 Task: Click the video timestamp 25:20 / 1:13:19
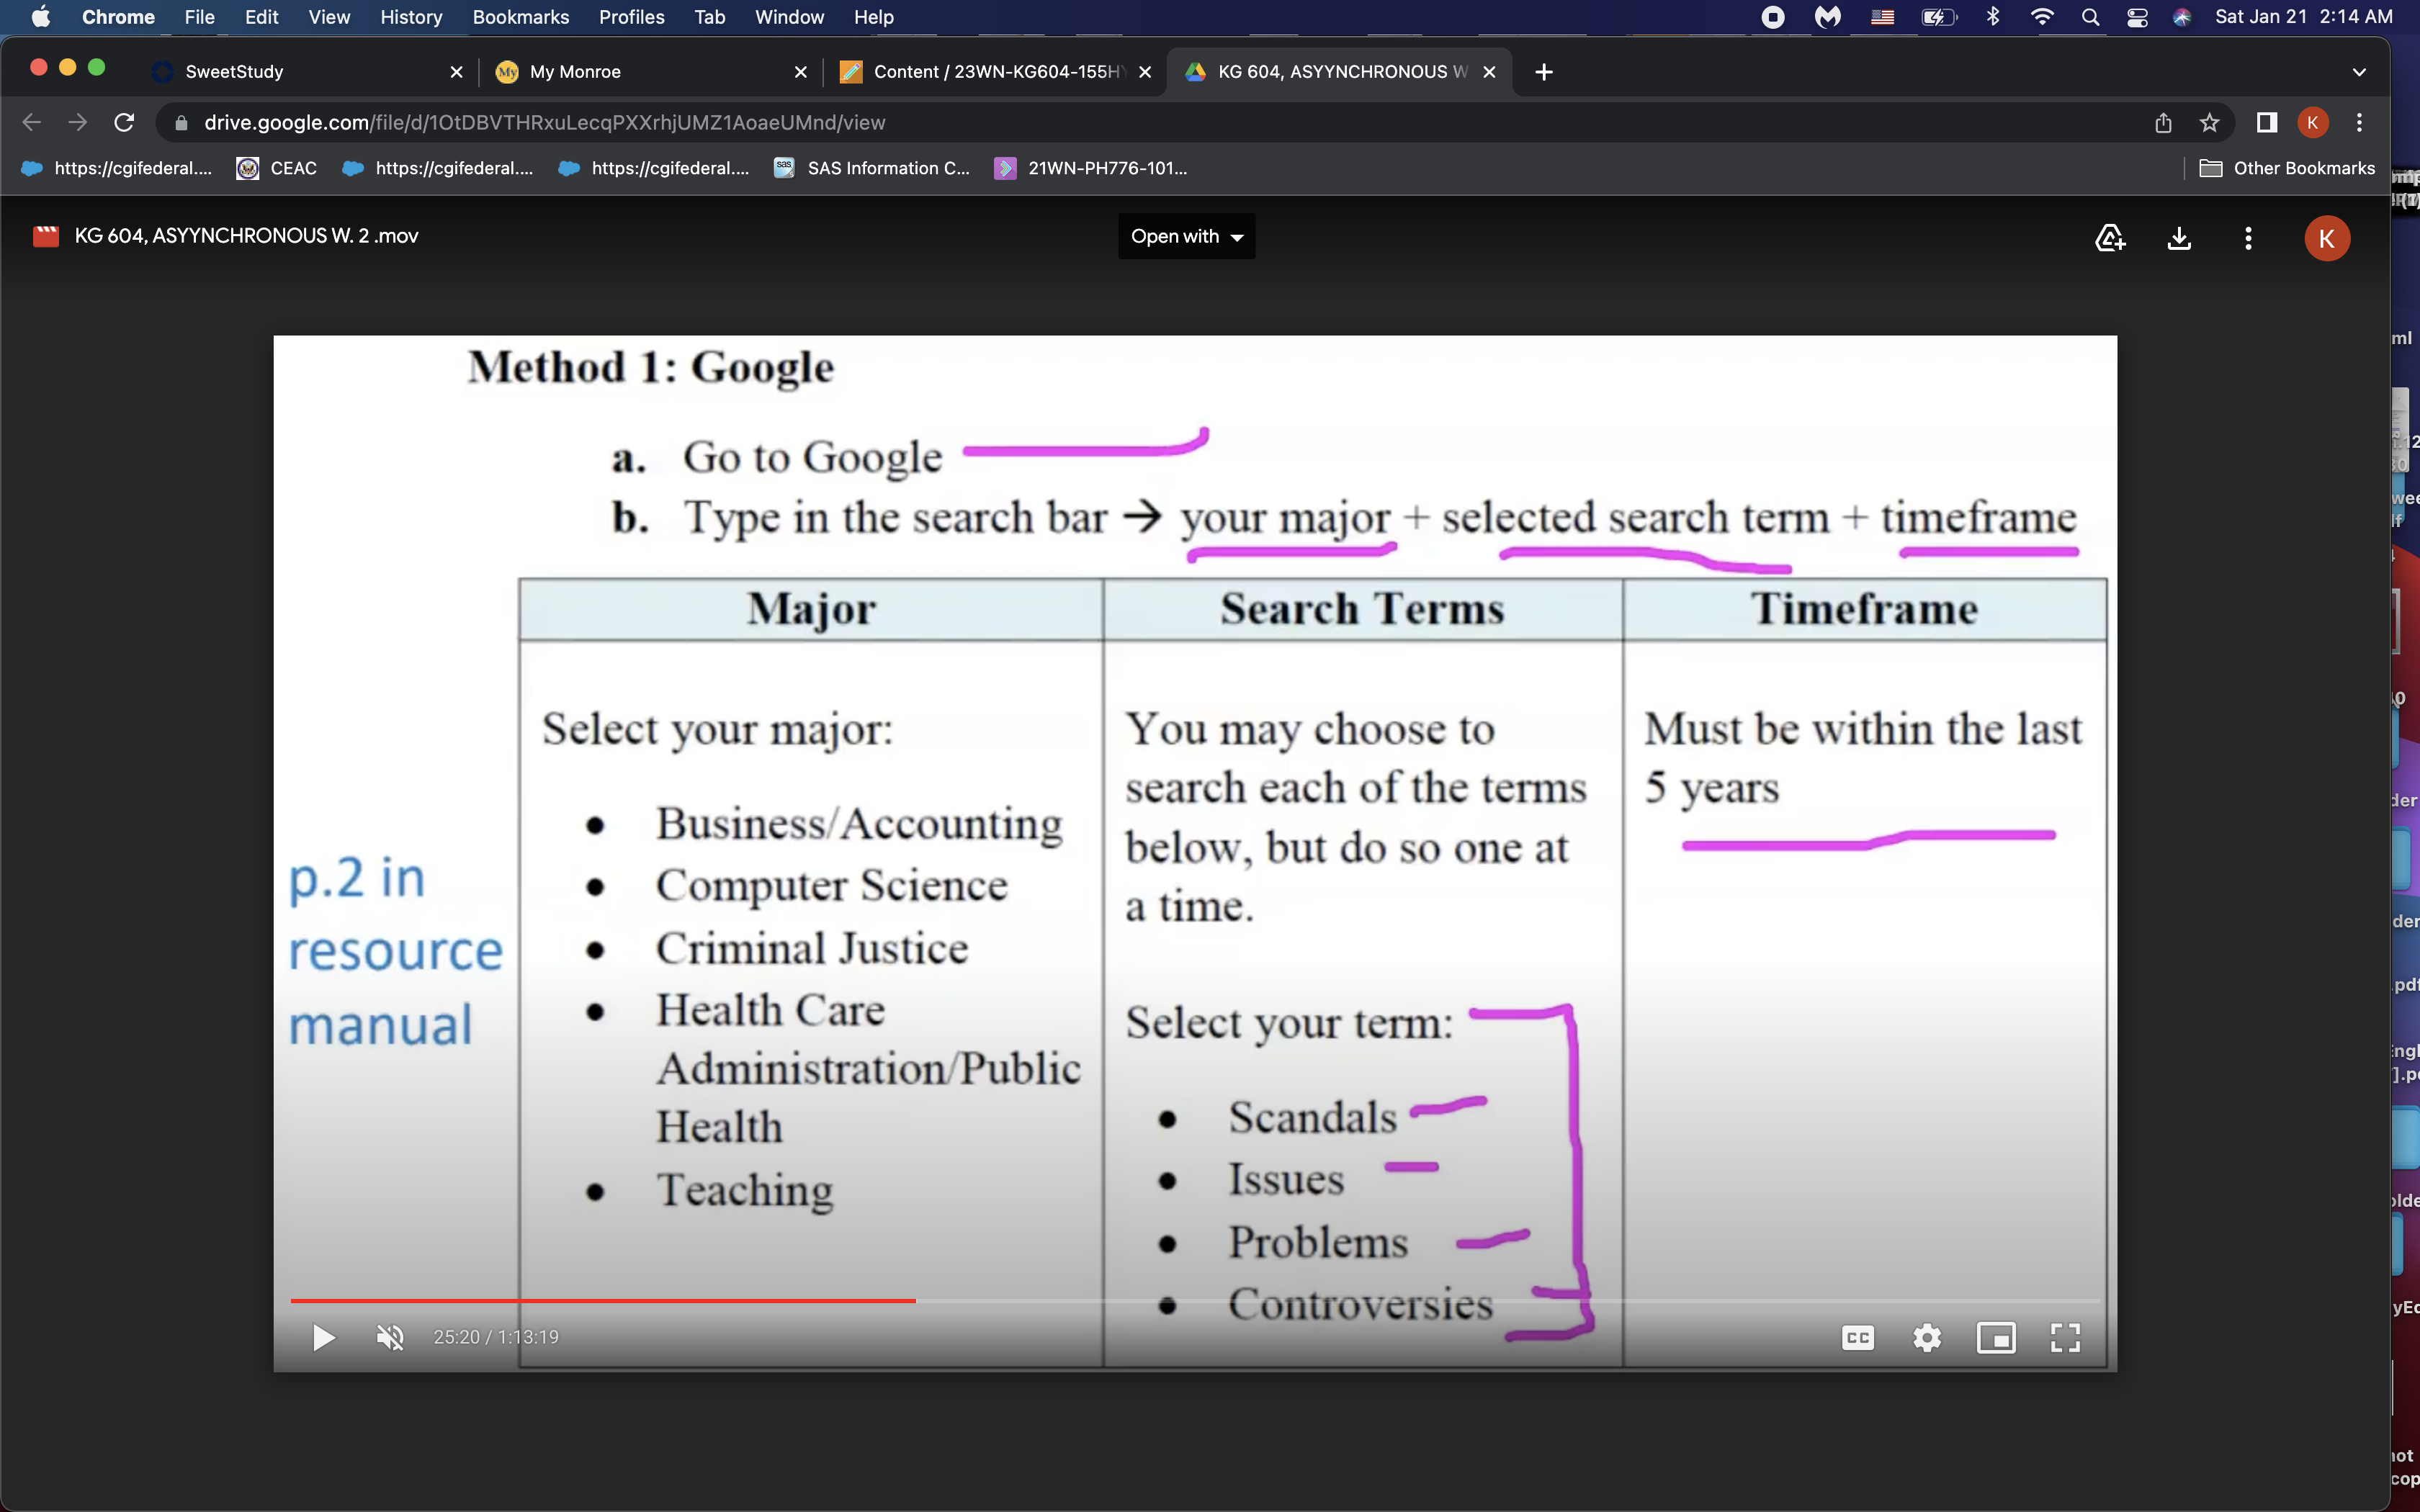pos(496,1337)
